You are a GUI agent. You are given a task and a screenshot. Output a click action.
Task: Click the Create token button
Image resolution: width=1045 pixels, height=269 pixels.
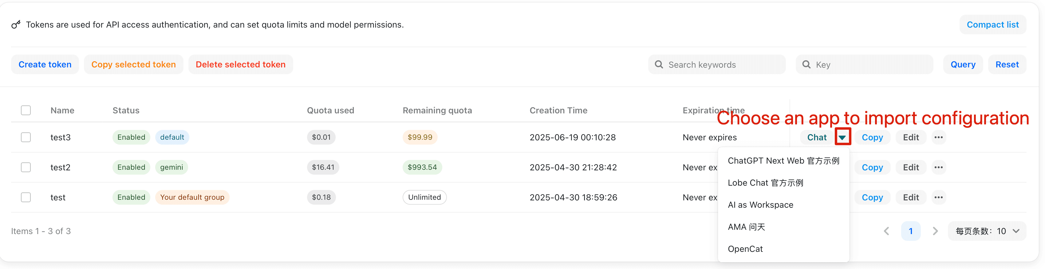(45, 65)
